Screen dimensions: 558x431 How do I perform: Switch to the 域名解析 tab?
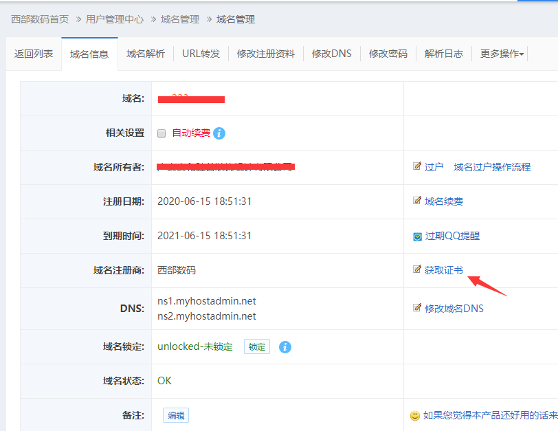pos(146,54)
